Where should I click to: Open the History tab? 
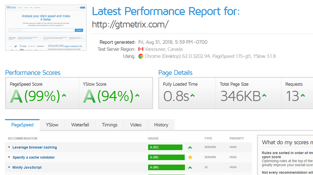click(x=161, y=125)
